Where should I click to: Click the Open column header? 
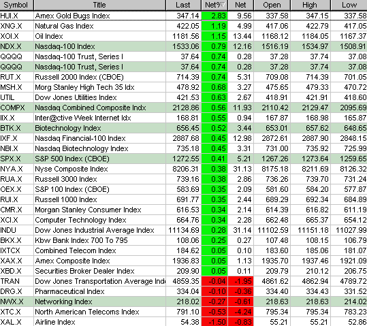click(x=272, y=5)
